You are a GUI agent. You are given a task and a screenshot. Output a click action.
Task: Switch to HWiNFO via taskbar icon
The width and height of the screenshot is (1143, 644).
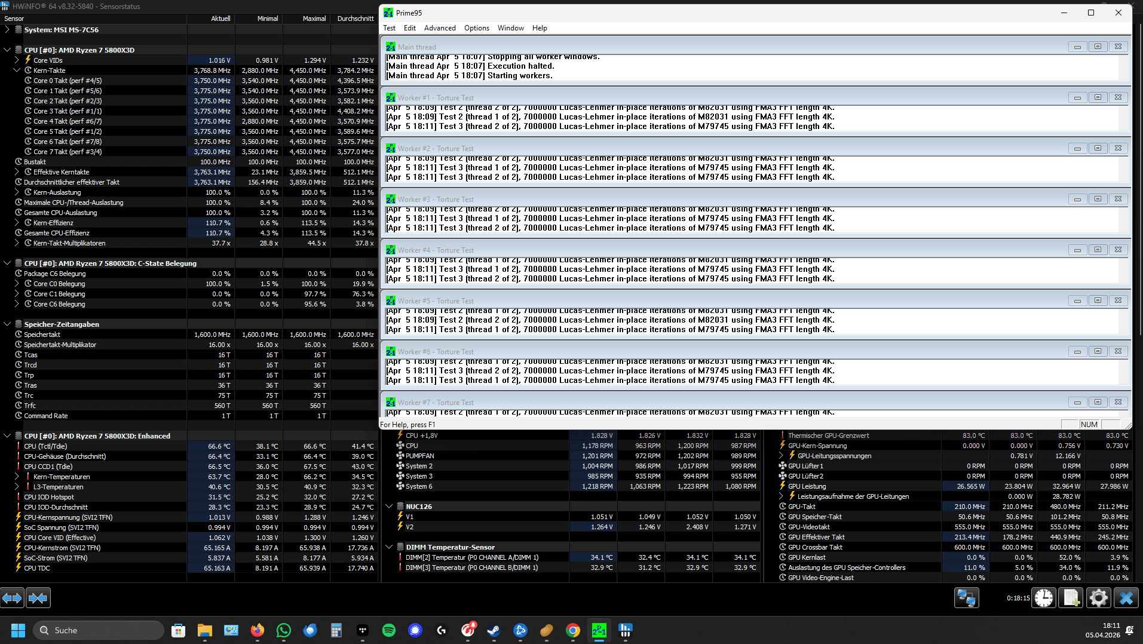[626, 630]
